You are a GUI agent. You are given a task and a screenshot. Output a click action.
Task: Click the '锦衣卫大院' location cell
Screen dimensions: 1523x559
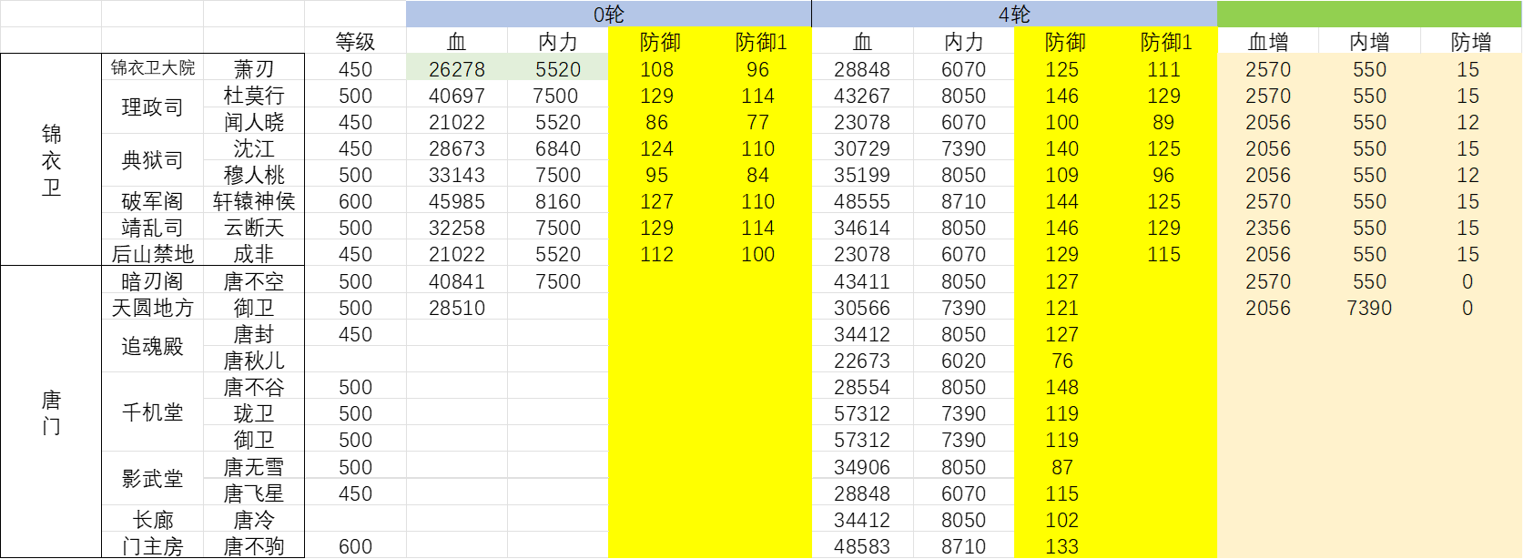(x=153, y=68)
